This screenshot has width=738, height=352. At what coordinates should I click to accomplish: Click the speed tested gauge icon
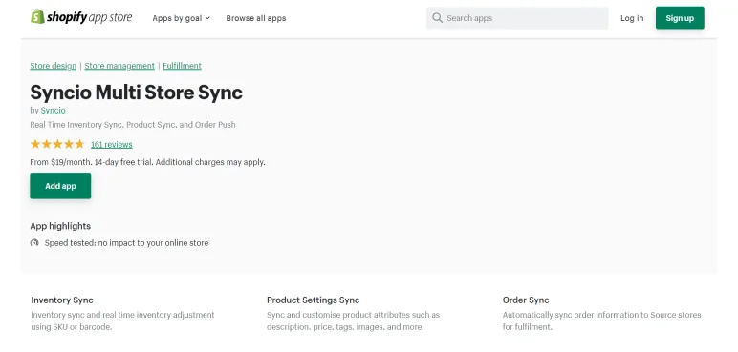34,243
